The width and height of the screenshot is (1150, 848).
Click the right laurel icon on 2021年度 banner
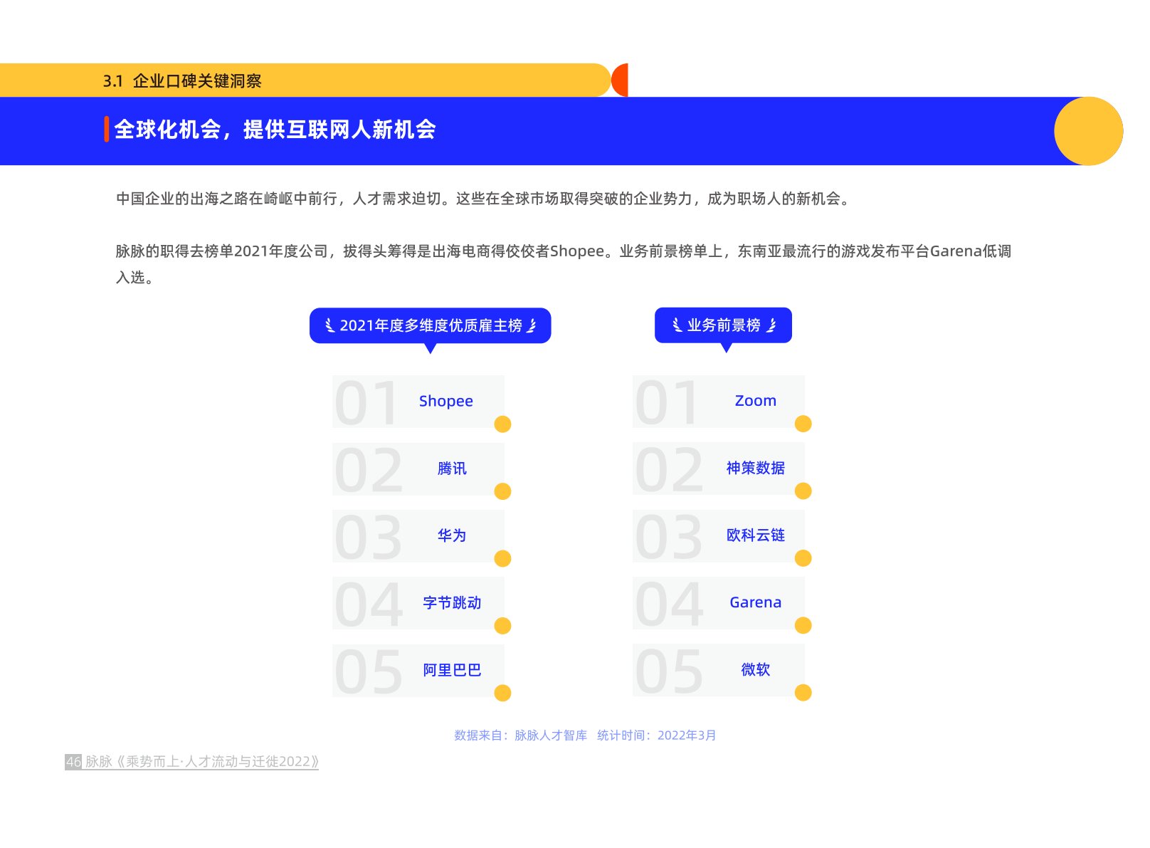pos(531,325)
